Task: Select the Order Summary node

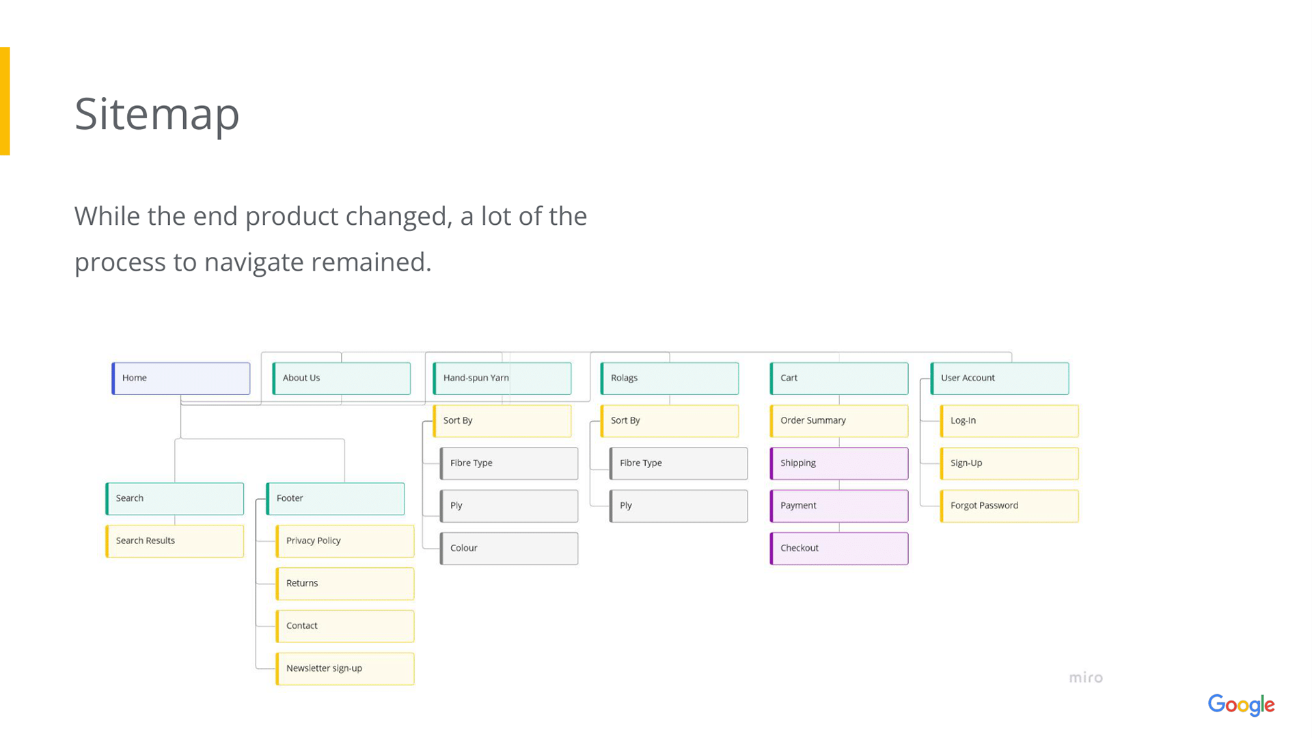Action: tap(839, 420)
